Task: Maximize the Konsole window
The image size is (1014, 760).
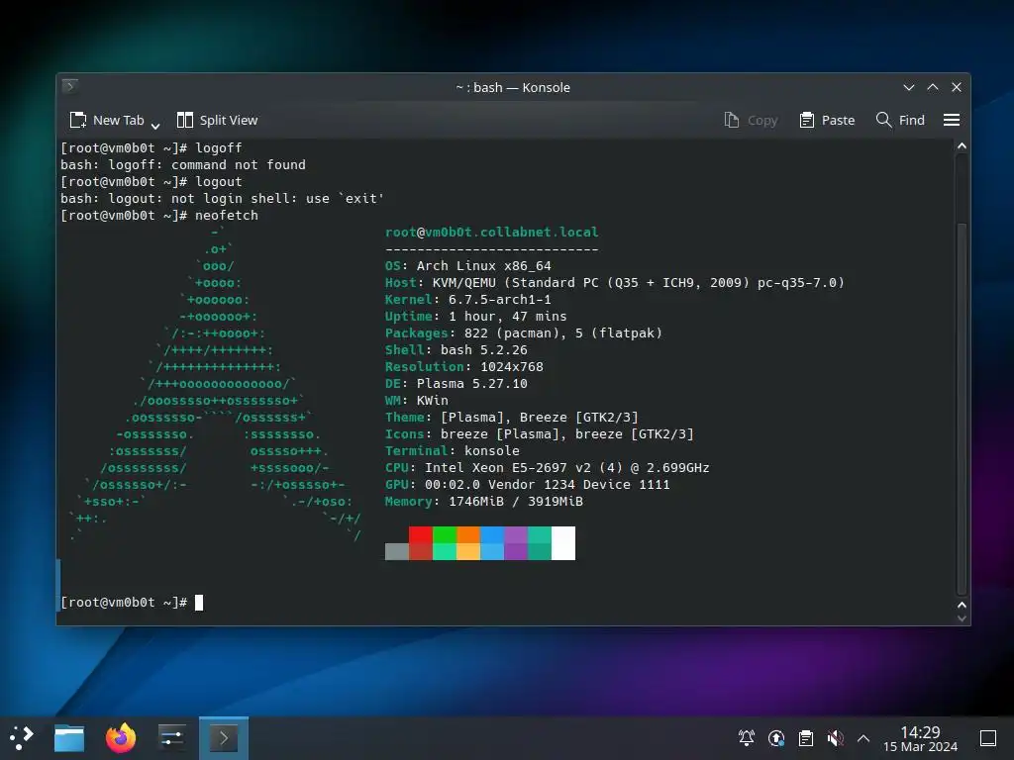Action: (933, 87)
